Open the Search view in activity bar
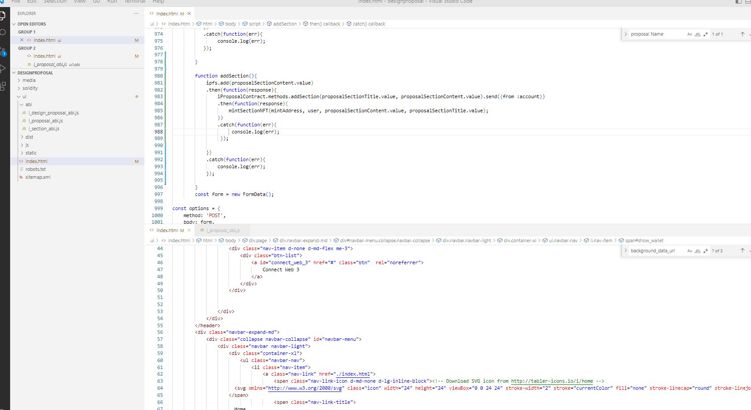The image size is (751, 410). [x=2, y=32]
